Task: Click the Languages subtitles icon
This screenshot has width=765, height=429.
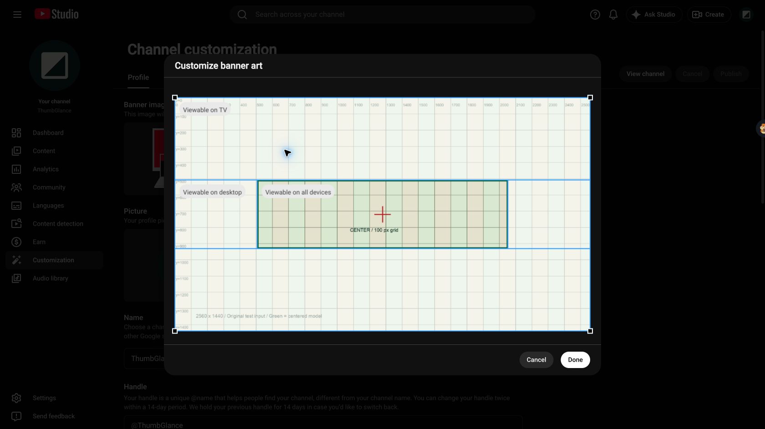Action: tap(16, 206)
